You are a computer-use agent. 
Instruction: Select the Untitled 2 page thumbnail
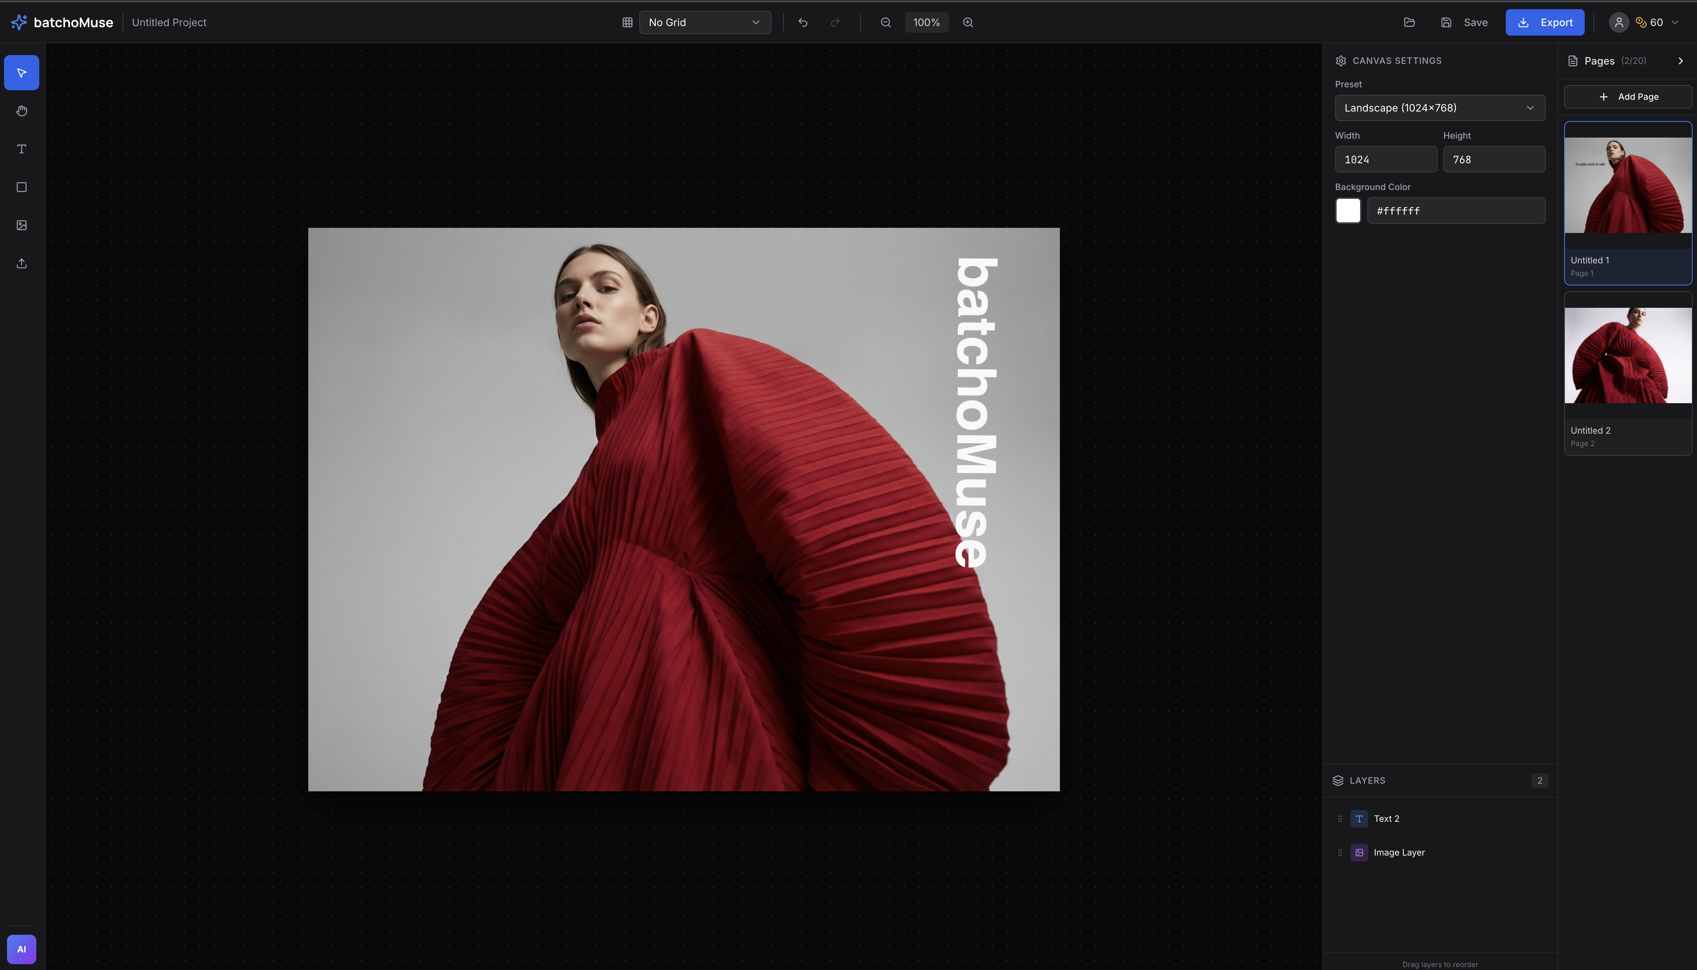pos(1628,356)
